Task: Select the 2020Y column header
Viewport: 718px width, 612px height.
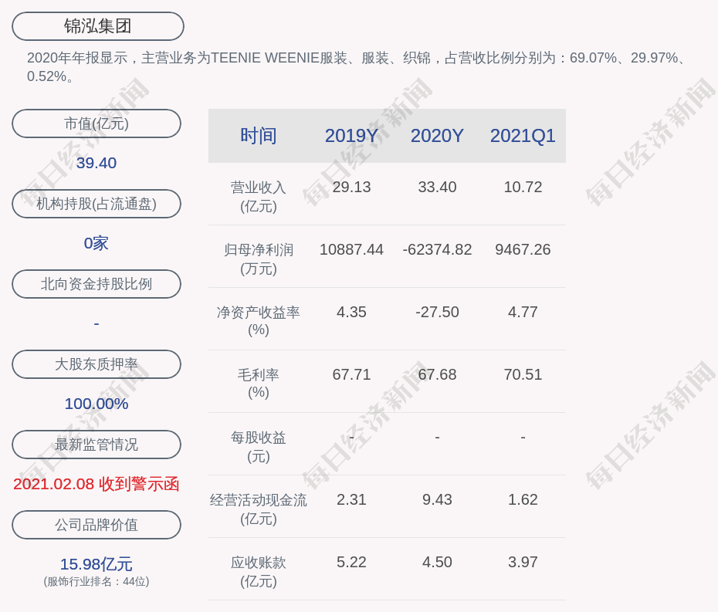Action: [437, 136]
